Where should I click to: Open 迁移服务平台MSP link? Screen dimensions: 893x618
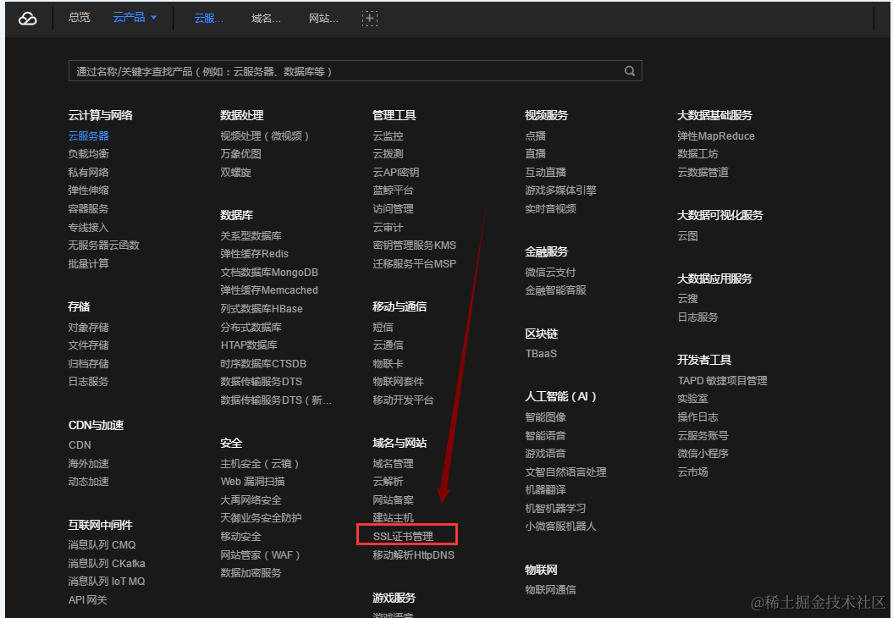point(415,264)
